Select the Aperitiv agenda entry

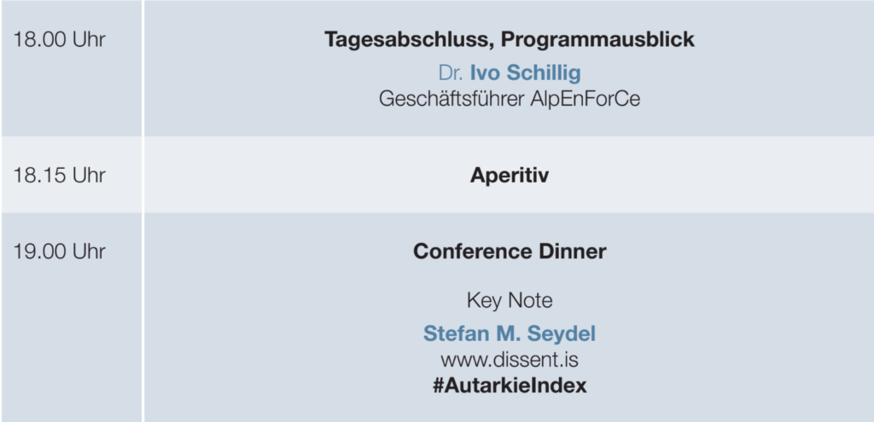pyautogui.click(x=509, y=176)
